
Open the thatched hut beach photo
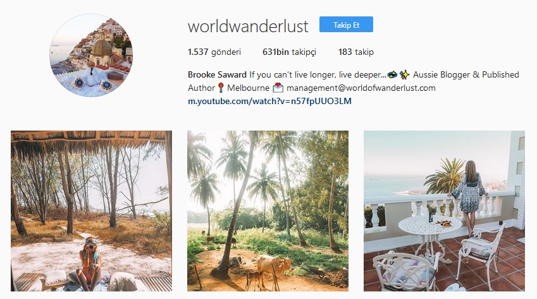coord(92,211)
